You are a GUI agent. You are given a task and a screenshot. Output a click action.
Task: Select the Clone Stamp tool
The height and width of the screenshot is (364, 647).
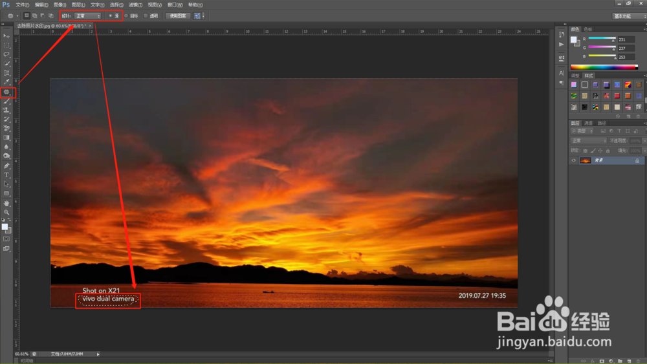point(6,110)
